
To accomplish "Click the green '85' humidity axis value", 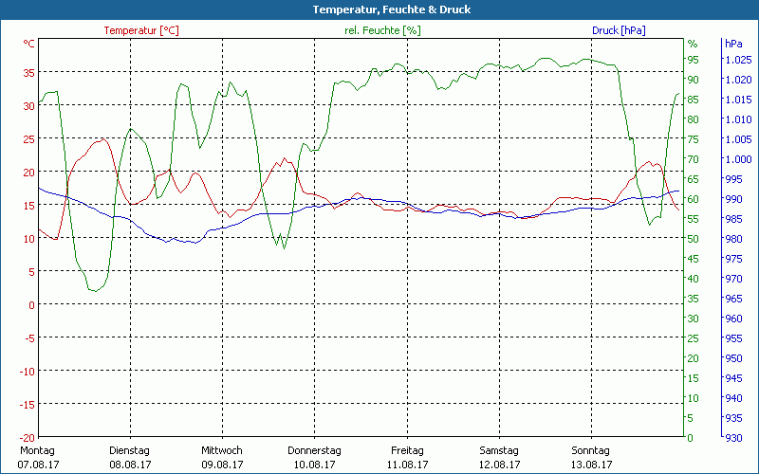I will (694, 100).
